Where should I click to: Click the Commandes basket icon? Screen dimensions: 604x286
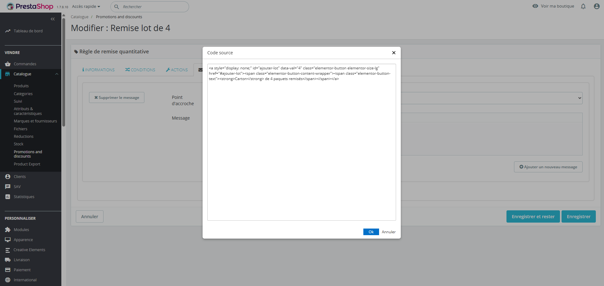(8, 64)
